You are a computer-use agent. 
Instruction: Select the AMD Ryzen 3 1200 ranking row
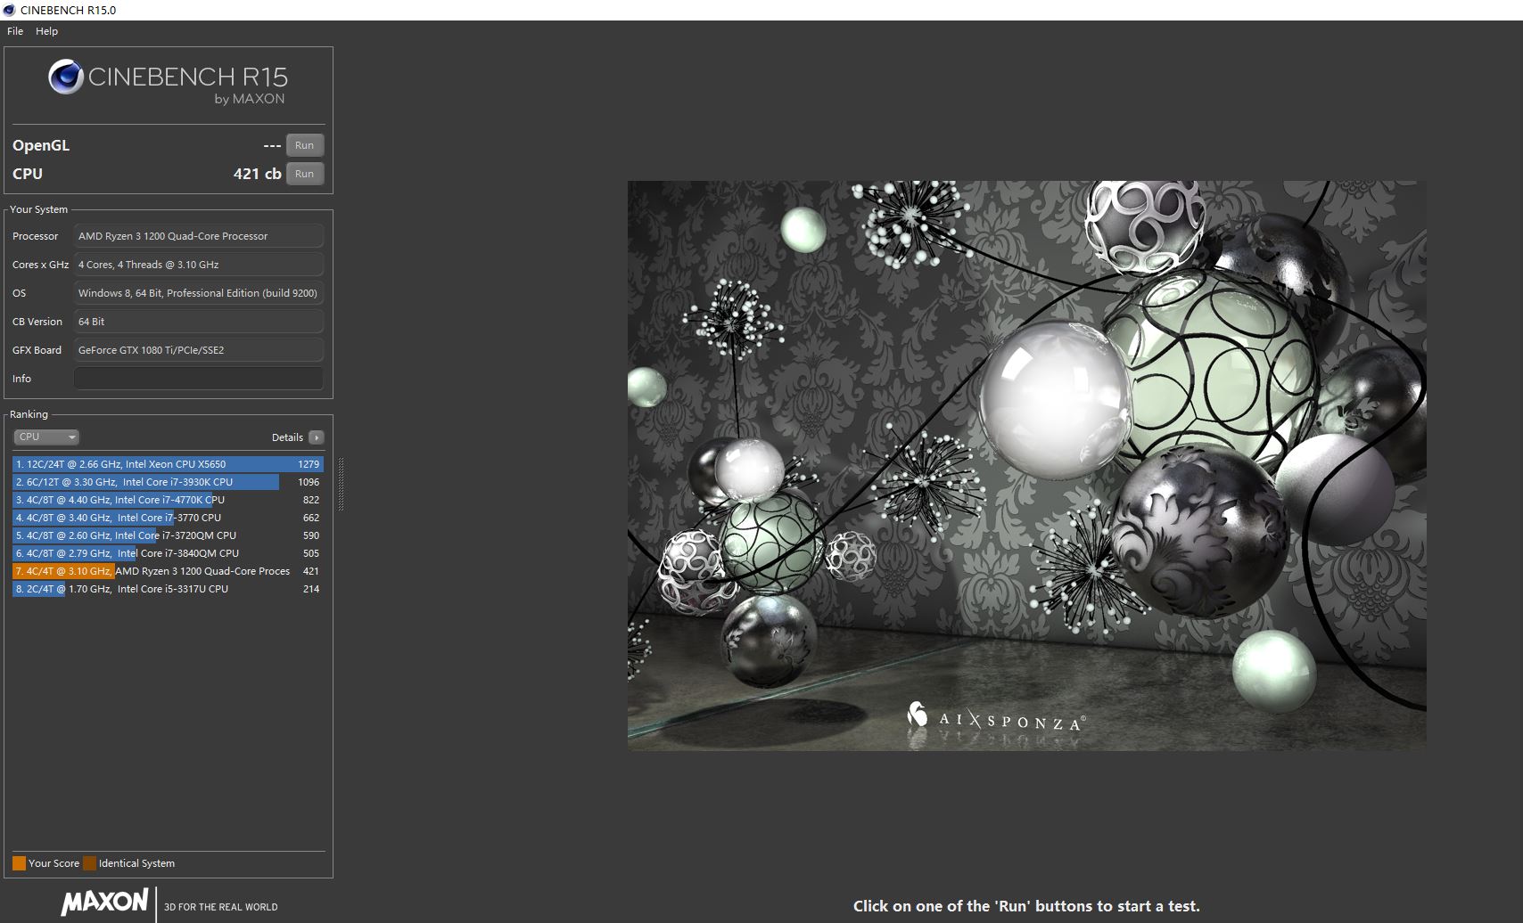point(167,571)
